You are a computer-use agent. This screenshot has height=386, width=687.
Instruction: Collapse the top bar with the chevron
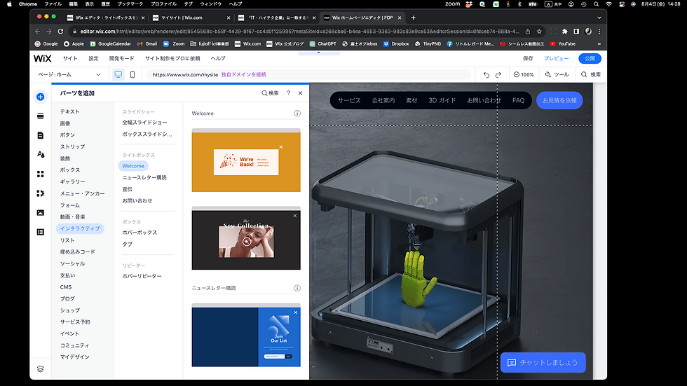pos(318,53)
